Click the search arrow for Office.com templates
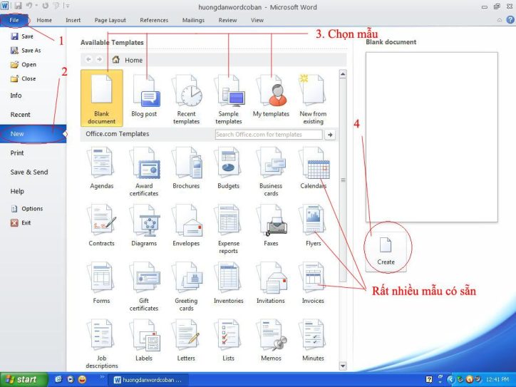Viewport: 516px width, 387px height. click(x=330, y=135)
